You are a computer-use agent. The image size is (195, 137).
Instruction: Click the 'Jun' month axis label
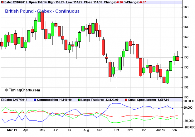pos(56,130)
